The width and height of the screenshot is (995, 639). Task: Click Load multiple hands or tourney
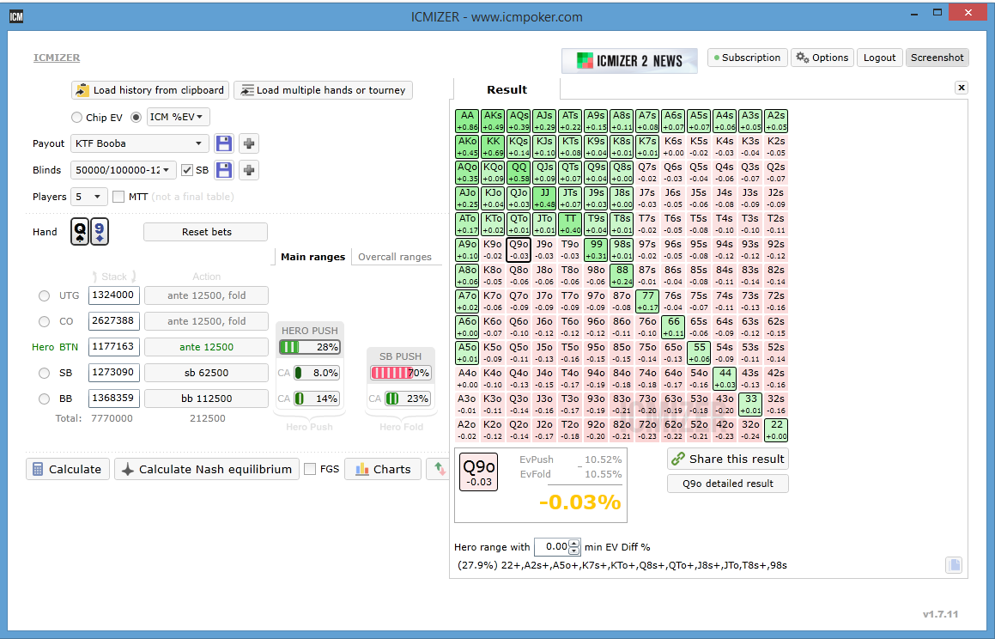pos(323,90)
